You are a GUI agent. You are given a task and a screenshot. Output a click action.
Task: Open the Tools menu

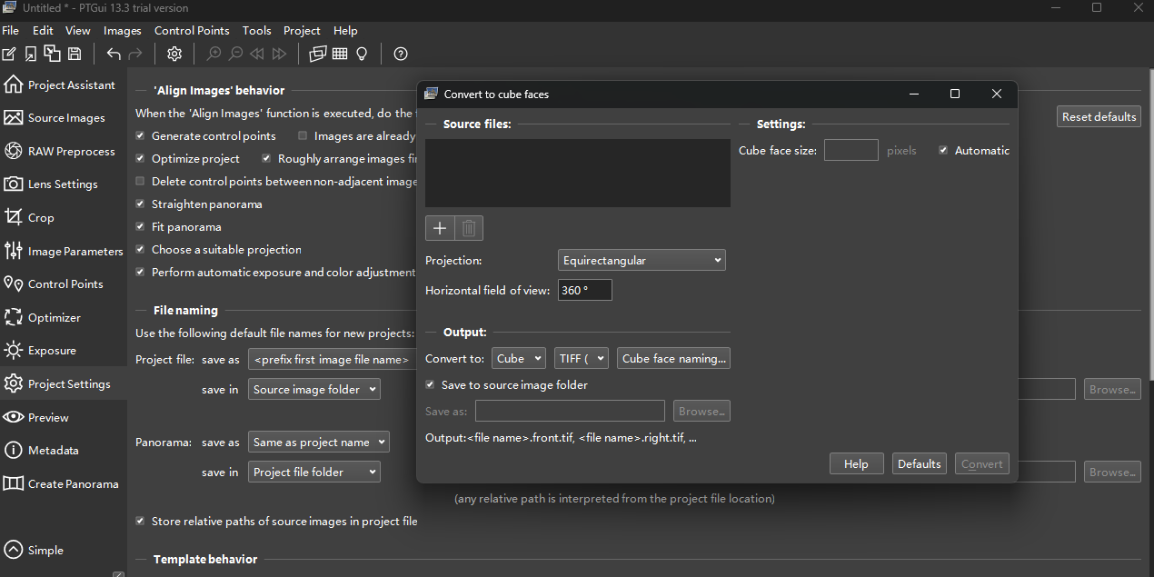(256, 31)
